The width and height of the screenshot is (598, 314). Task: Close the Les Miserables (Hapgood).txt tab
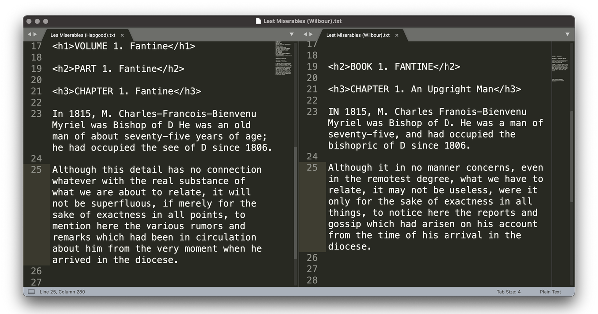coord(122,35)
